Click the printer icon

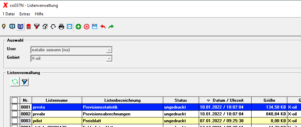coord(61,27)
